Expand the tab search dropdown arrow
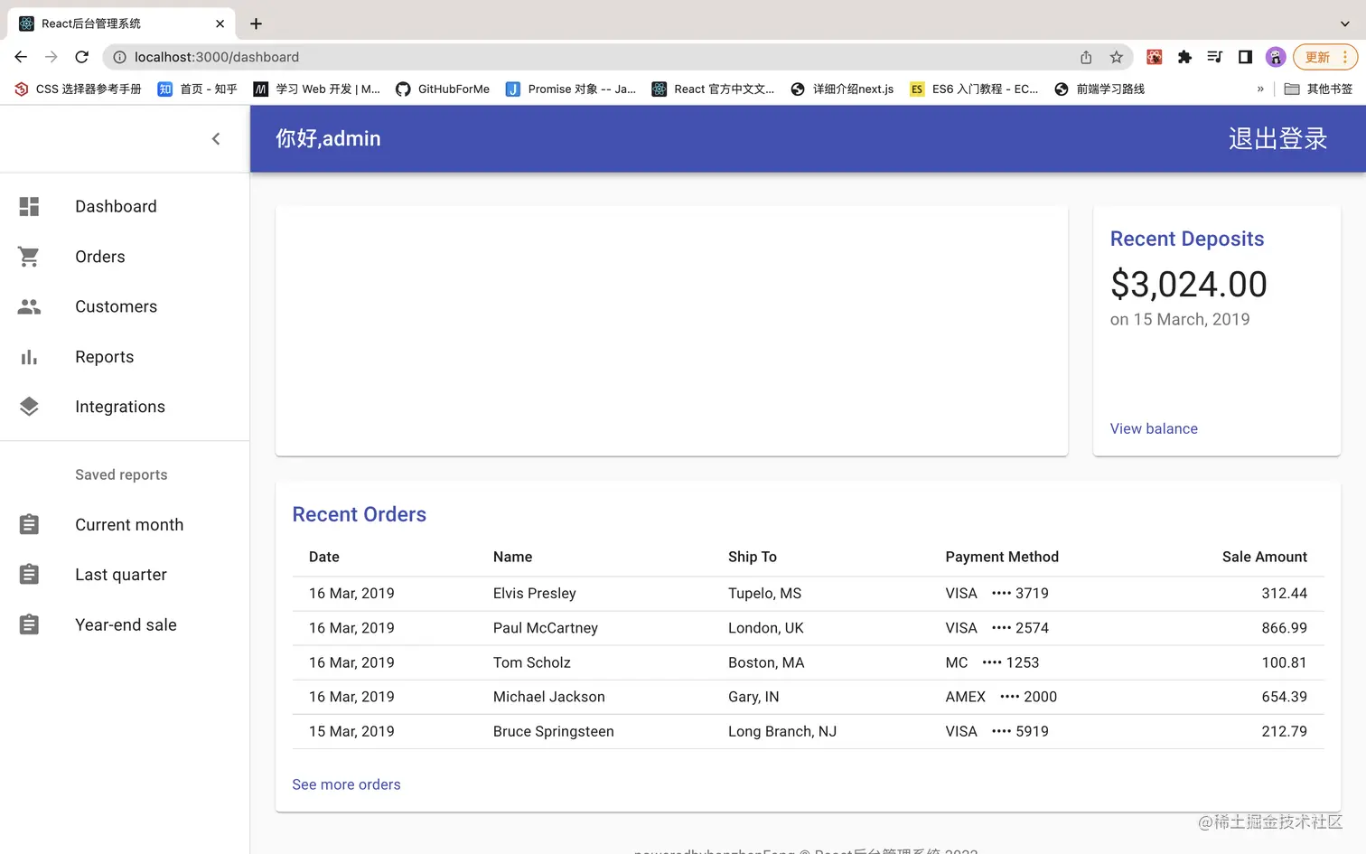Screen dimensions: 1366x854 (1344, 23)
